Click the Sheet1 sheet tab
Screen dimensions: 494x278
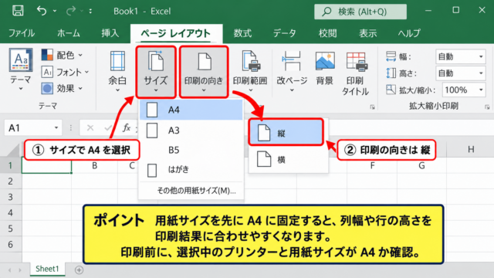pos(47,269)
